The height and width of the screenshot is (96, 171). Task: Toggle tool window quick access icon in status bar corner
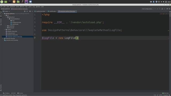point(1,95)
